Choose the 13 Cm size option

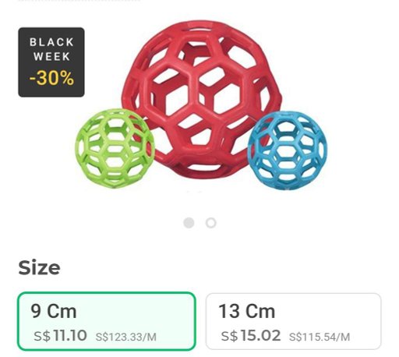coord(294,321)
